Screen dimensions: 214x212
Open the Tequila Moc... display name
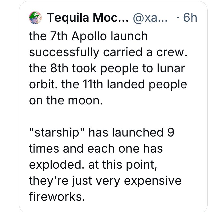(88, 18)
